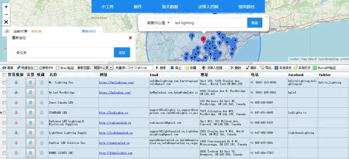Viewport: 349px width, 159px height.
Task: Toggle select-all checkbox in table header
Action: 4,75
